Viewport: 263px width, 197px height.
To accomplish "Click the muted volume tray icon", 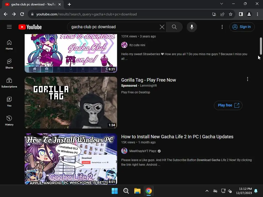I will point(230,191).
